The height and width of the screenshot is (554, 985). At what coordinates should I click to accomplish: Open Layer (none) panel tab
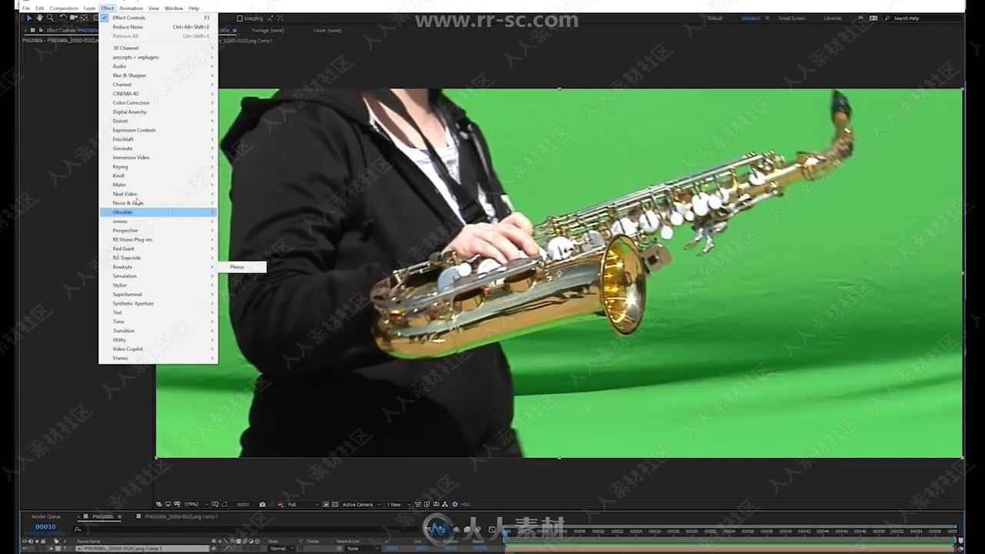tap(327, 30)
